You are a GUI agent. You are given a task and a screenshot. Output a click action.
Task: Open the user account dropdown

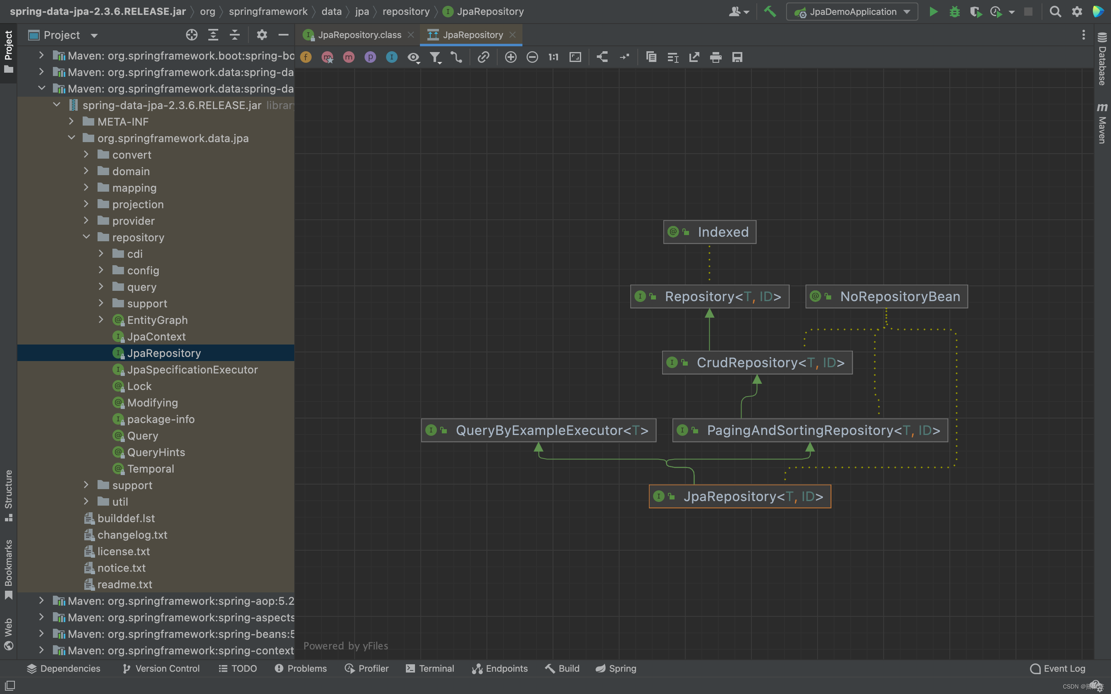point(739,12)
